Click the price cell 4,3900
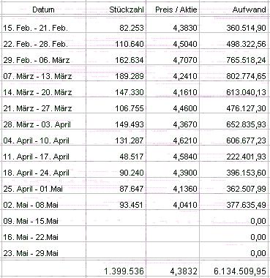Screen dimensions: 270x278 tap(173, 173)
